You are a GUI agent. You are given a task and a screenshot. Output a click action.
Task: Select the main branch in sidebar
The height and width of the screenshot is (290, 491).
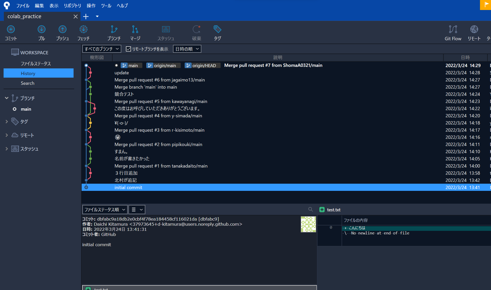coord(26,109)
